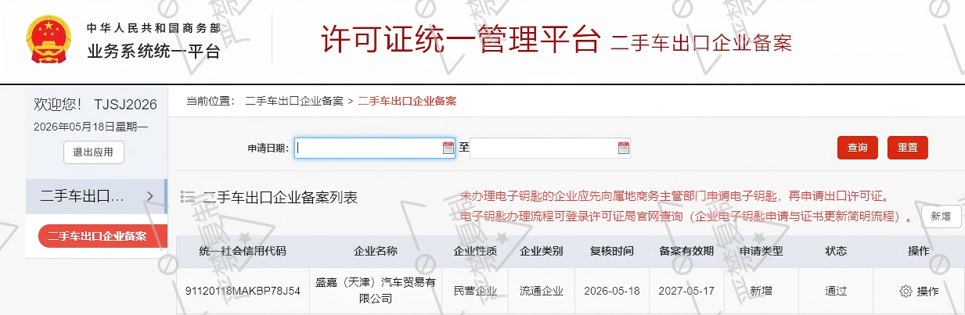Expand the 二手车出口… sidebar chevron
Image resolution: width=965 pixels, height=315 pixels.
pos(150,196)
